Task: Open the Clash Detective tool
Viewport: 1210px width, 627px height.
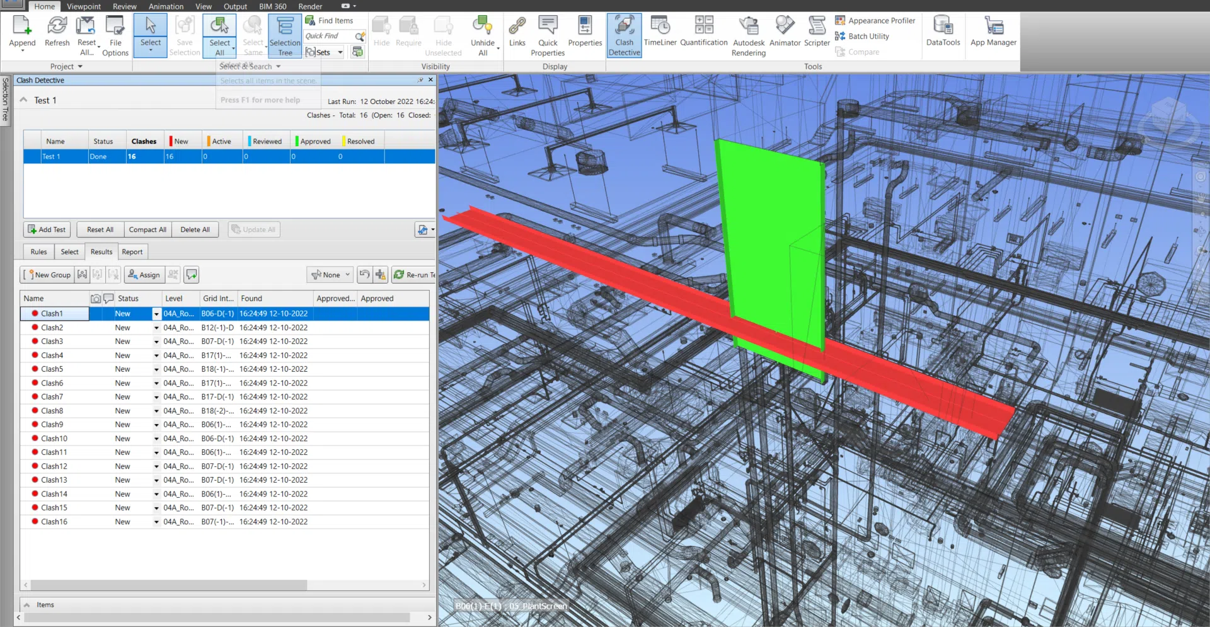Action: (x=624, y=36)
